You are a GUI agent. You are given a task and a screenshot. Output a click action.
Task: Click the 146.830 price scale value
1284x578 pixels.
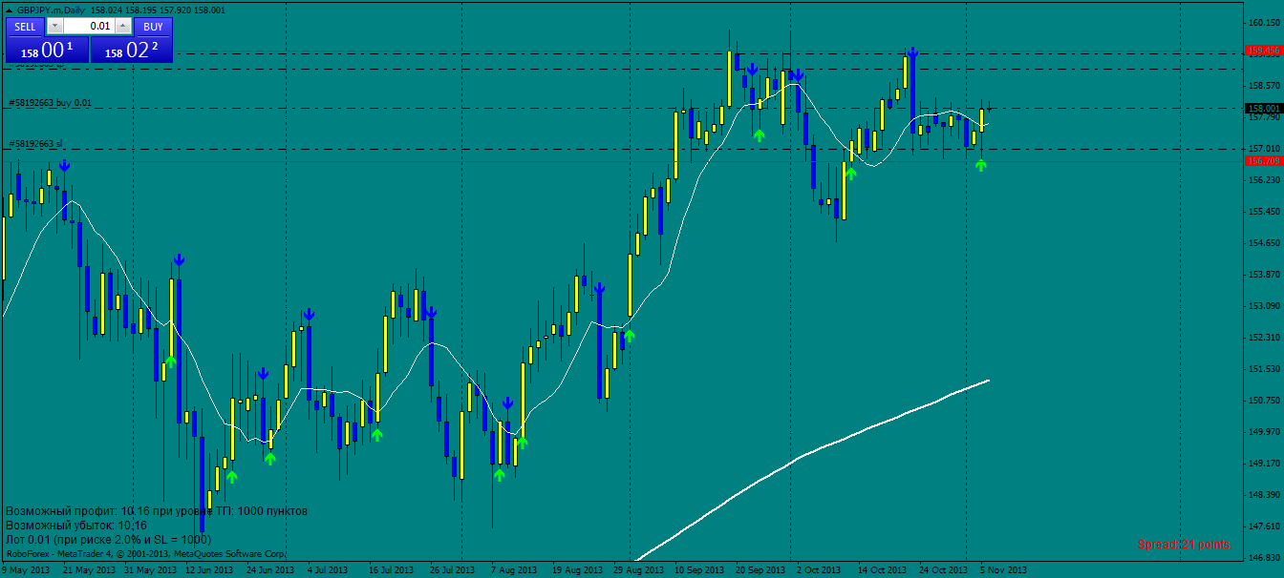point(1263,557)
